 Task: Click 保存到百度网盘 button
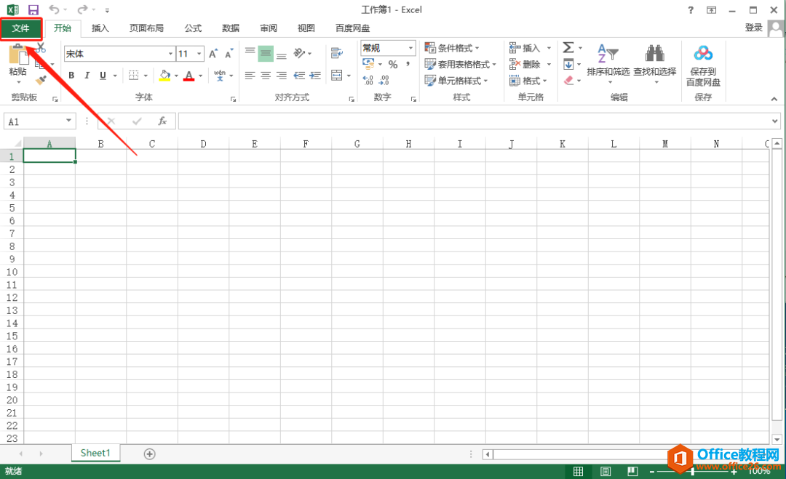[703, 65]
